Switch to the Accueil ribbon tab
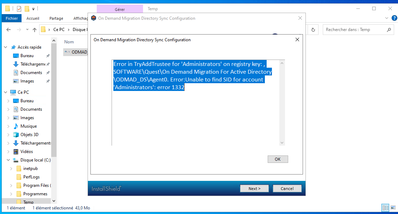 [33, 18]
